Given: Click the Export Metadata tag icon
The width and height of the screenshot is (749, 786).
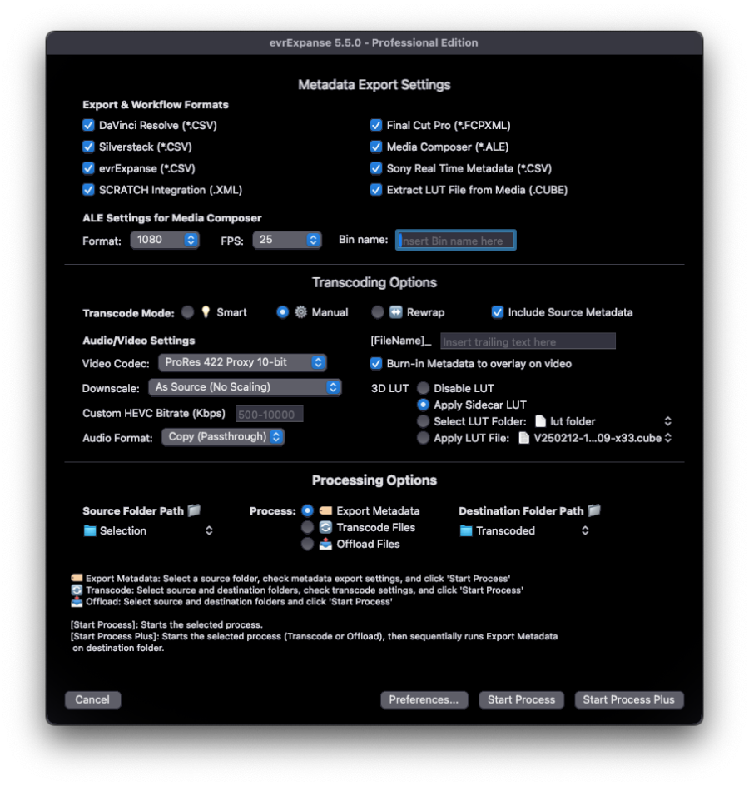Looking at the screenshot, I should pyautogui.click(x=325, y=510).
